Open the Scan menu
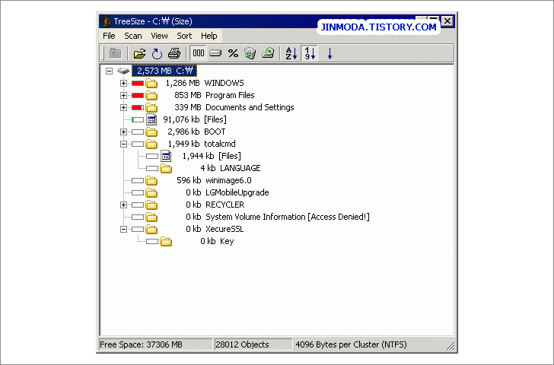Image resolution: width=554 pixels, height=365 pixels. pyautogui.click(x=133, y=36)
